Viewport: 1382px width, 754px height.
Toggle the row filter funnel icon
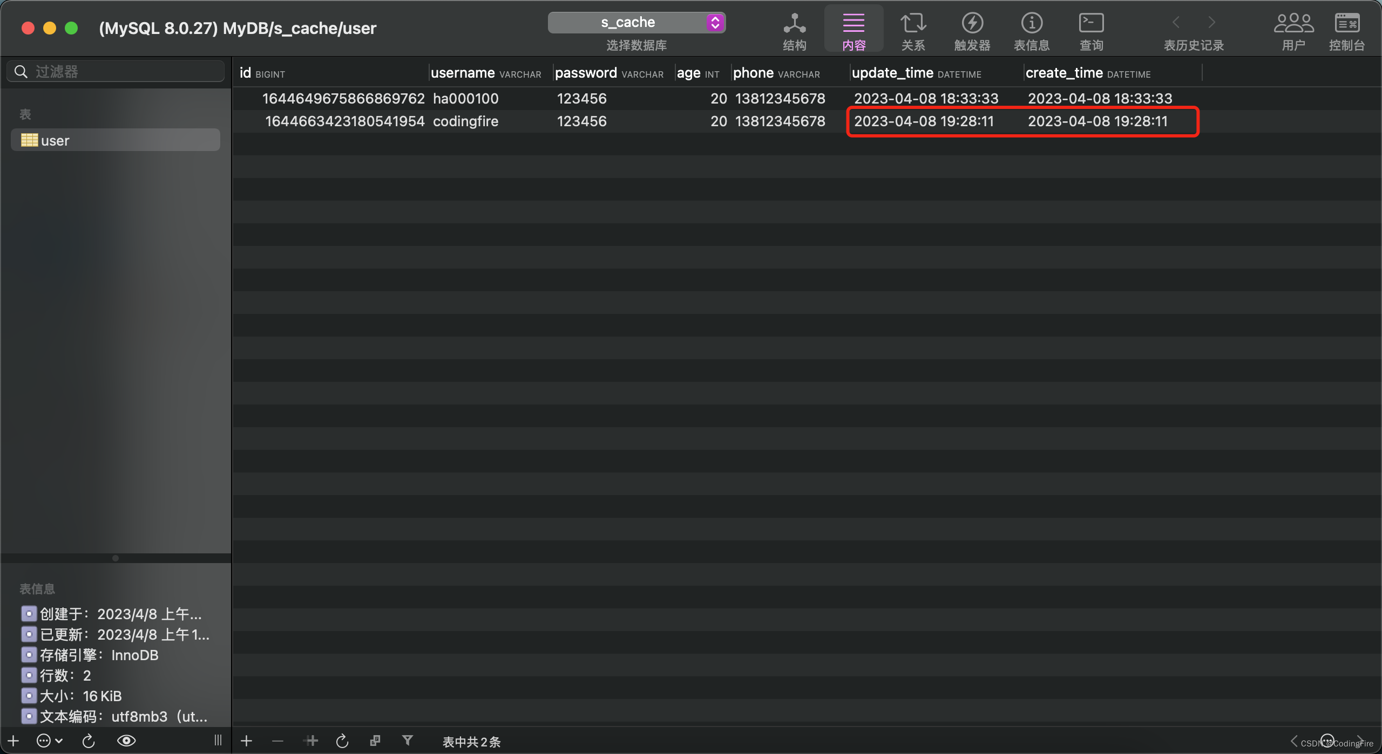pyautogui.click(x=408, y=741)
